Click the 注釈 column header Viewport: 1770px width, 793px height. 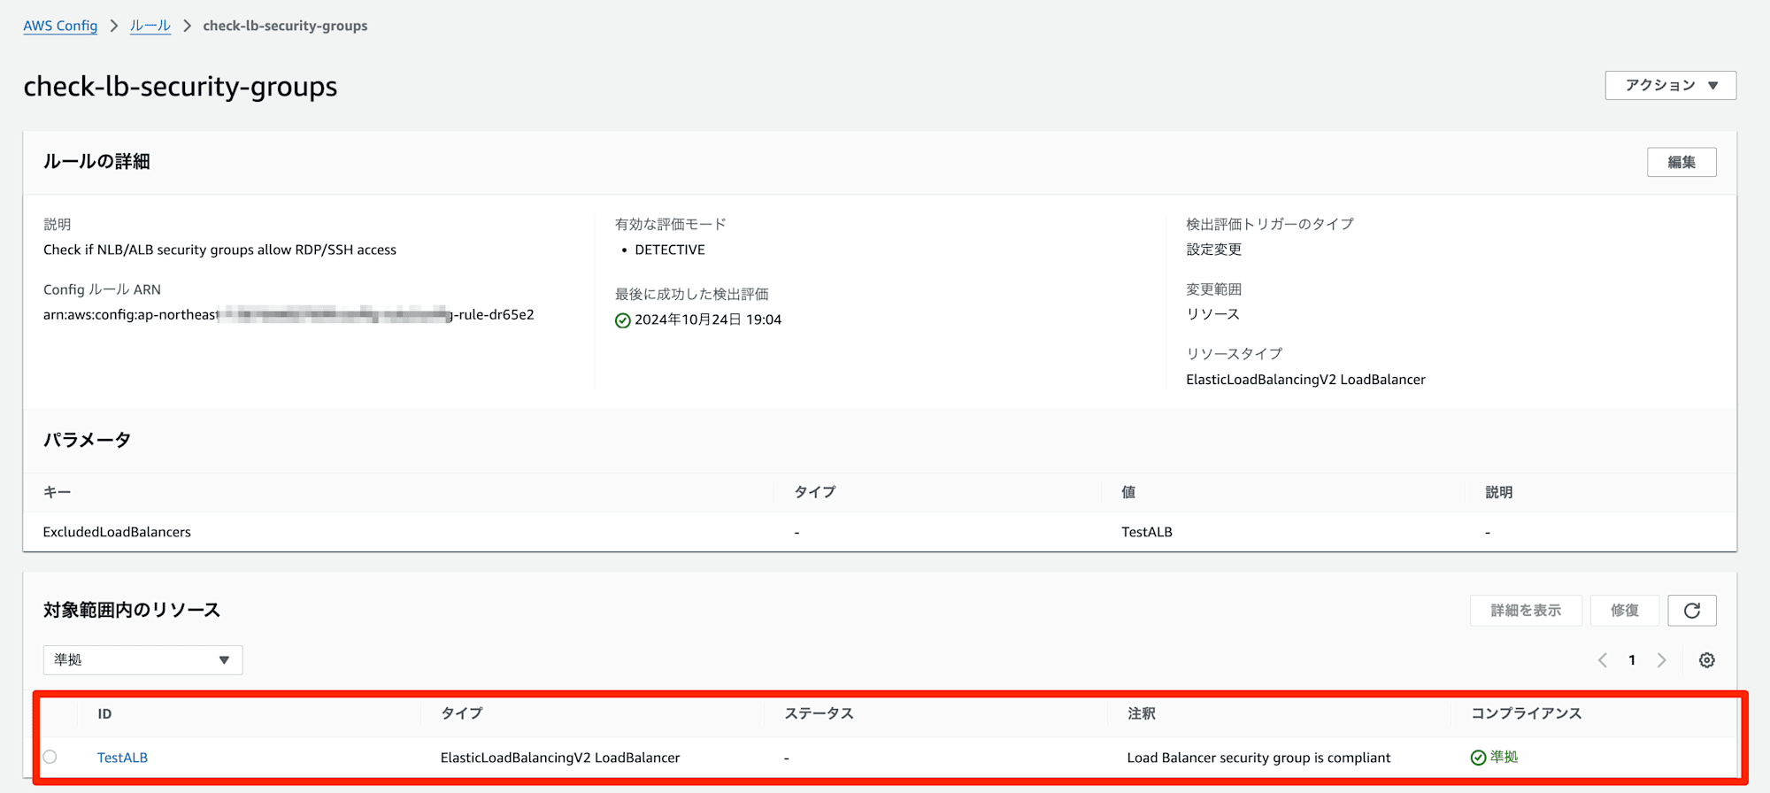[1142, 713]
